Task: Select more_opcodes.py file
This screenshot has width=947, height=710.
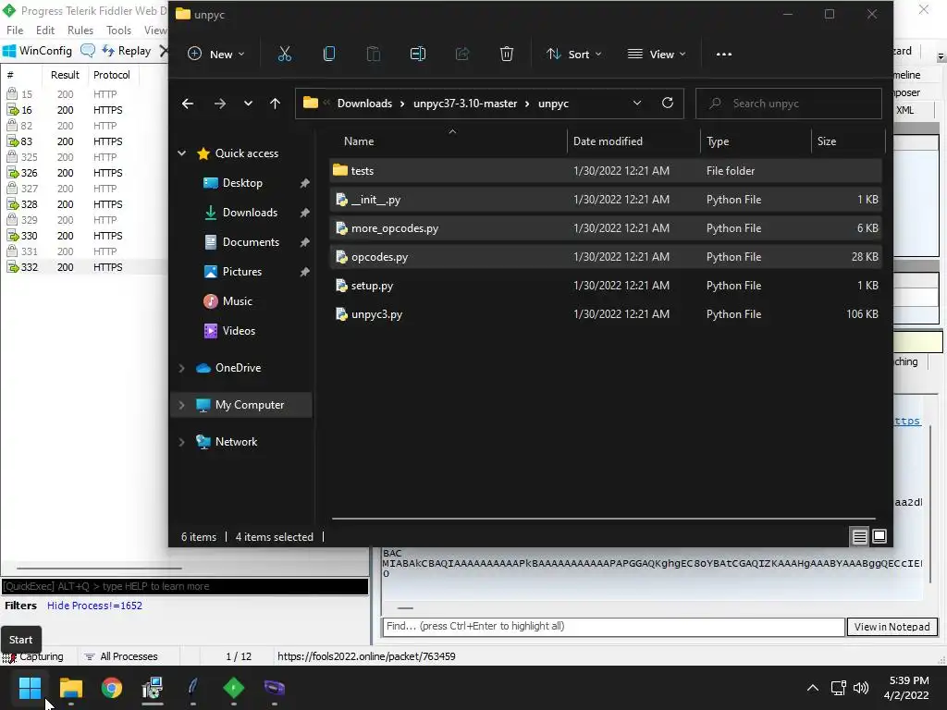Action: click(606, 228)
